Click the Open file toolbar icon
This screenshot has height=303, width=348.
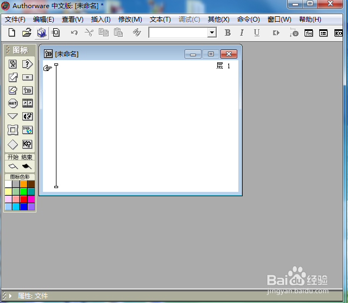(27, 33)
